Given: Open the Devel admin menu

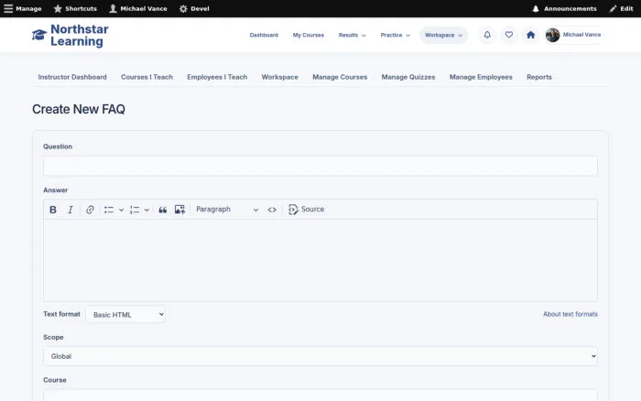Looking at the screenshot, I should (x=194, y=8).
